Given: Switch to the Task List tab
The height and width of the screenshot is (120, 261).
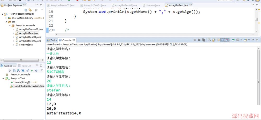Looking at the screenshot, I should point(26,66).
